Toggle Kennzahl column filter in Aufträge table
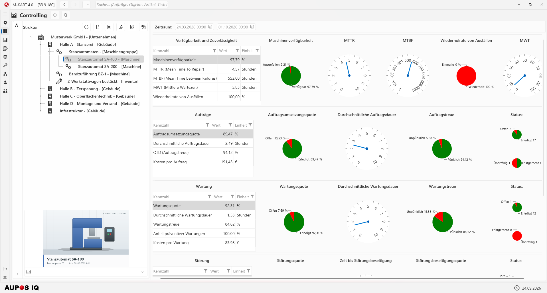Viewport: 547px width, 293px height. point(208,125)
